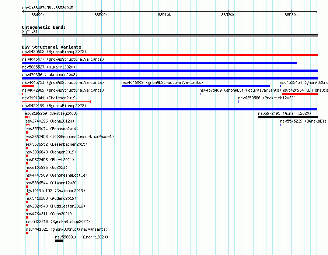
Task: Click the blue nsv4045477 variant bar
Action: (159, 63)
